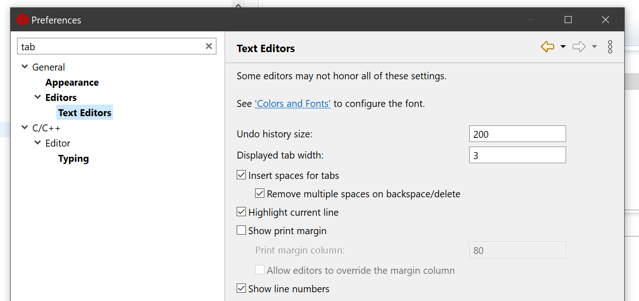Open the 'Colors and Fonts' link

coord(293,103)
